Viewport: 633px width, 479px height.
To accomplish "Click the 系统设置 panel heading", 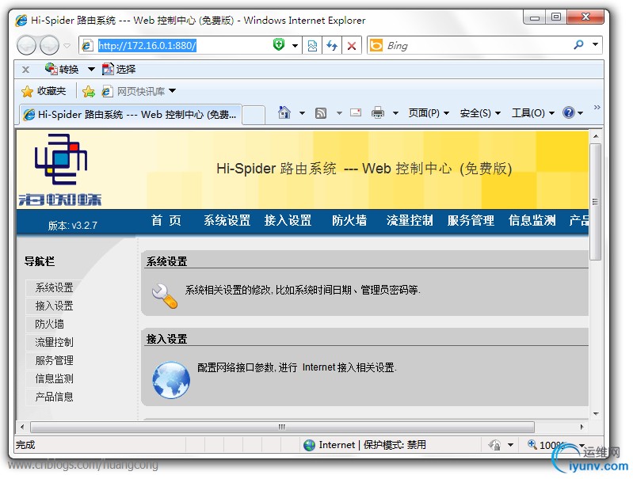I will (x=166, y=261).
